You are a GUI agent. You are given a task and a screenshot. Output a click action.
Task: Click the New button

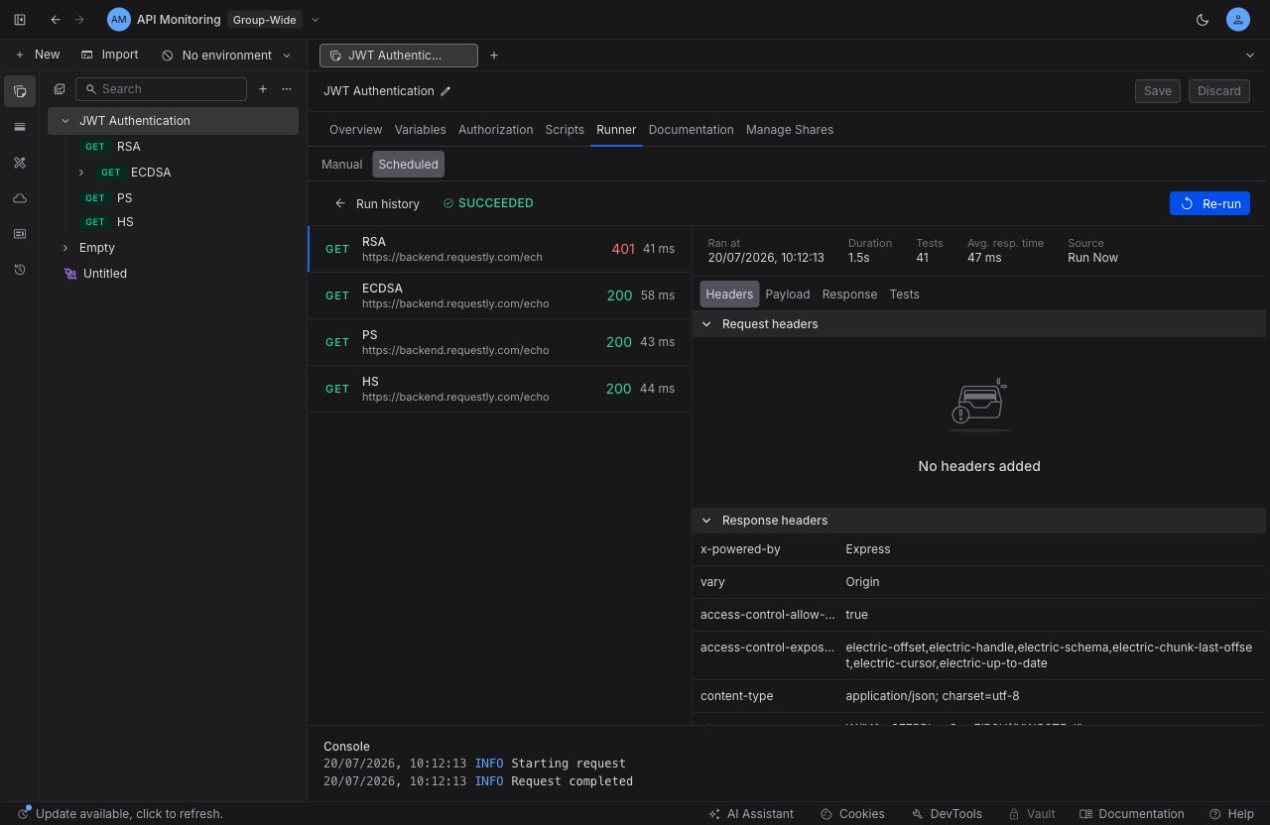coord(37,55)
